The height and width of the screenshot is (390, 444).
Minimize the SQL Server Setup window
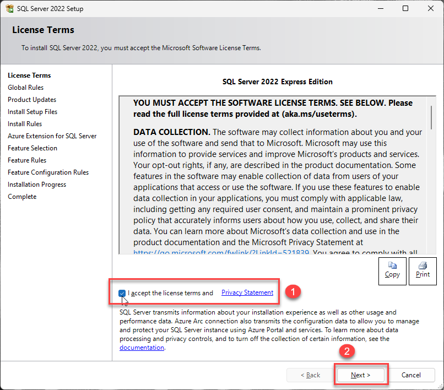[380, 9]
